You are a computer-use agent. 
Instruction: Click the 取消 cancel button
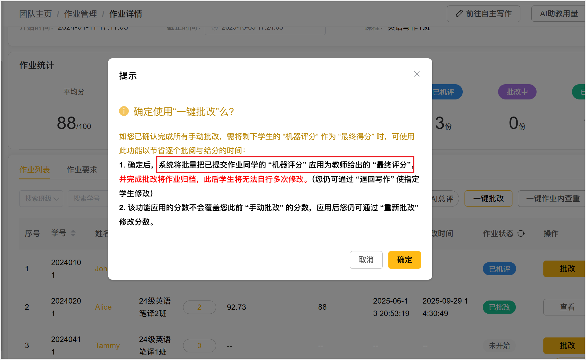click(x=366, y=260)
